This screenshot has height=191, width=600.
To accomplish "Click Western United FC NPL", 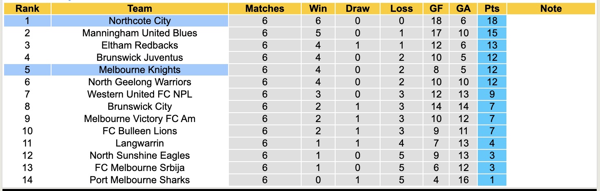I will pos(140,94).
